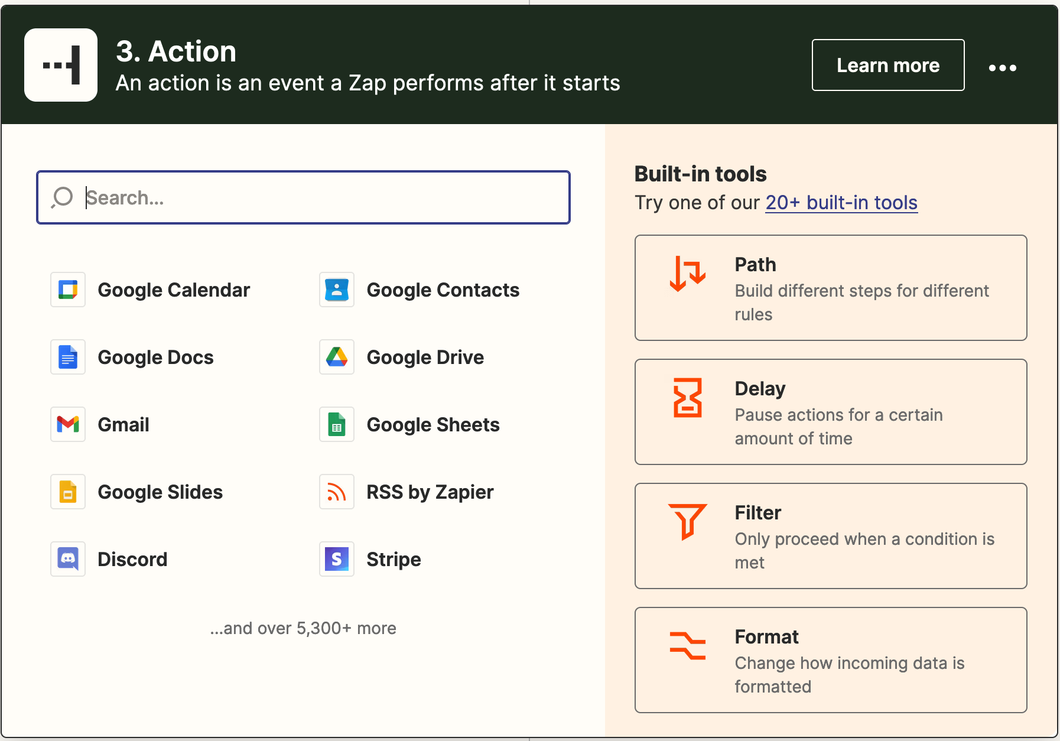The image size is (1060, 741).
Task: Open the three-dot more options menu
Action: tap(1002, 67)
